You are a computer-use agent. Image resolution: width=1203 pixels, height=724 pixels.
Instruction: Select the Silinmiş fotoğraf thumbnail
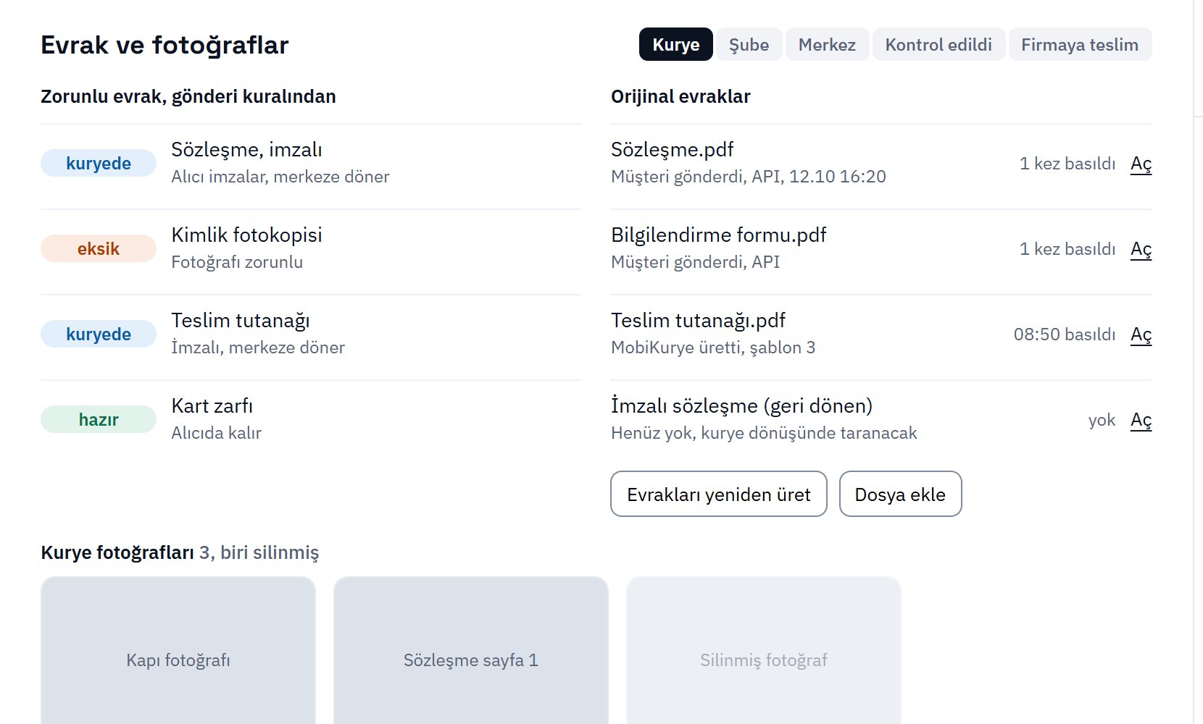coord(764,650)
